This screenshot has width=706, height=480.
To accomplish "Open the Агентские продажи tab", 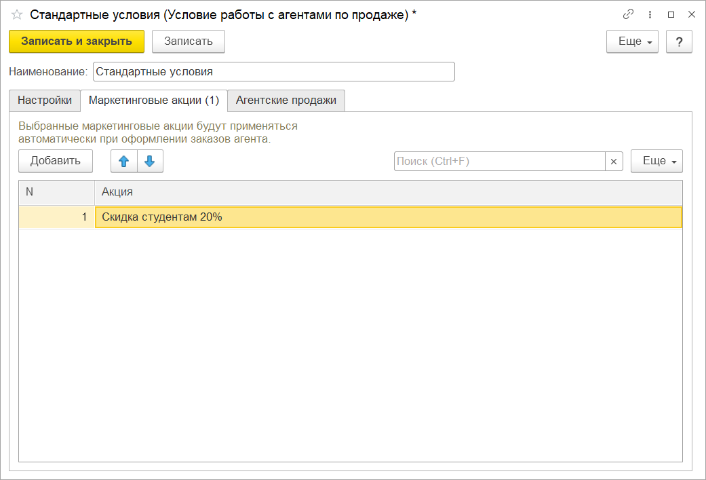I will point(286,100).
